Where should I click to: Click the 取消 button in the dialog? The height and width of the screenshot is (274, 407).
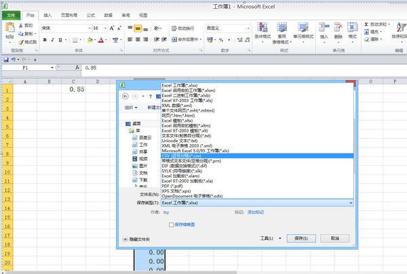(x=334, y=238)
